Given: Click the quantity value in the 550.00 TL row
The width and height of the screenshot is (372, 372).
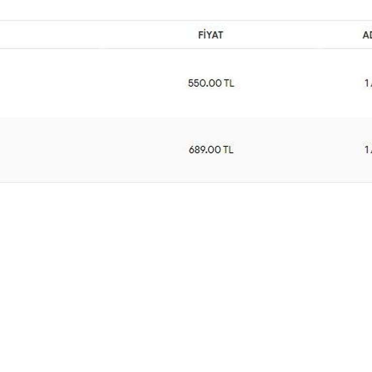Looking at the screenshot, I should pos(368,83).
